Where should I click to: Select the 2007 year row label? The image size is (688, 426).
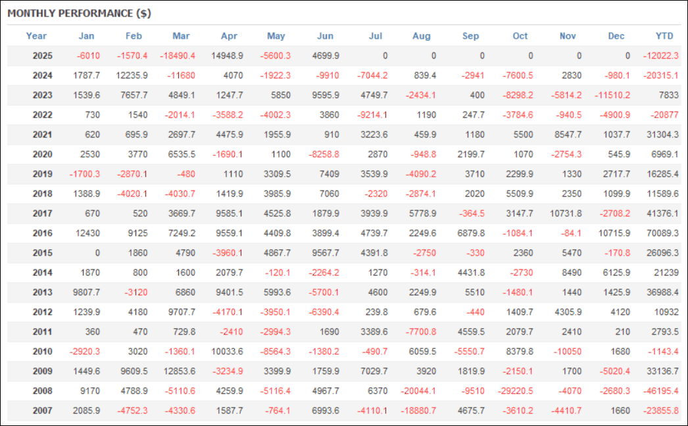tap(43, 411)
